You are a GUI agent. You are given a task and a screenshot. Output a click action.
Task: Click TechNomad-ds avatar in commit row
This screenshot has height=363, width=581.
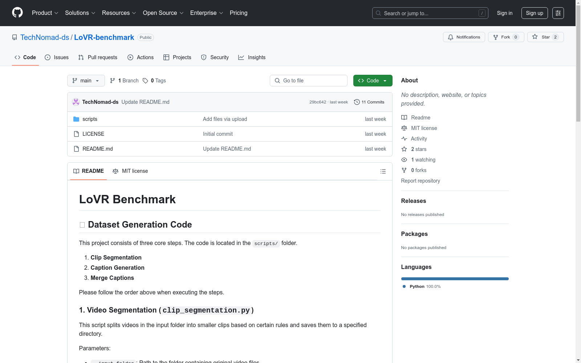(76, 102)
